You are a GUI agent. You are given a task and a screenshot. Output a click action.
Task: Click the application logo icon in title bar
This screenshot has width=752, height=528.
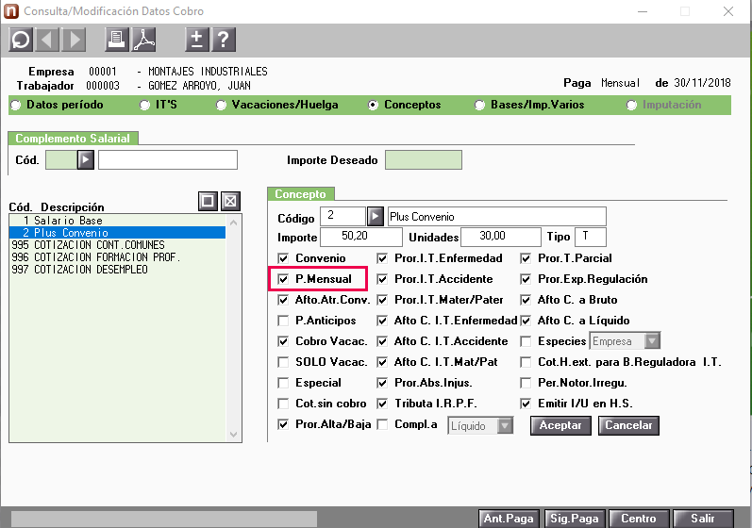point(11,11)
